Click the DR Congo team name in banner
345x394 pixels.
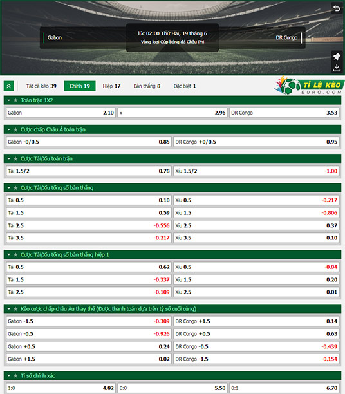(286, 38)
